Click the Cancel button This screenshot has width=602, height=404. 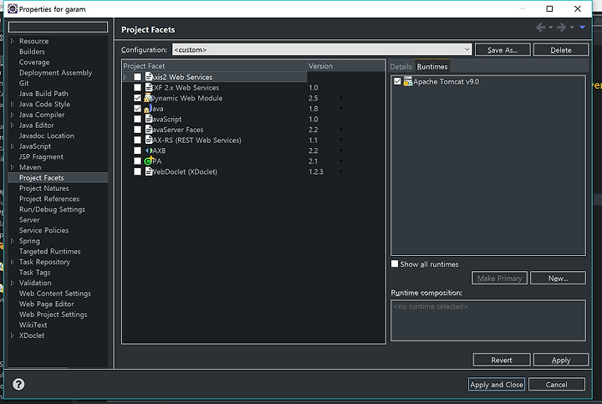[x=556, y=385]
